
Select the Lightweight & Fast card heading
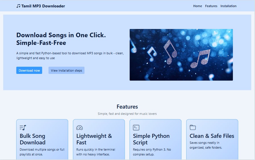pyautogui.click(x=94, y=139)
